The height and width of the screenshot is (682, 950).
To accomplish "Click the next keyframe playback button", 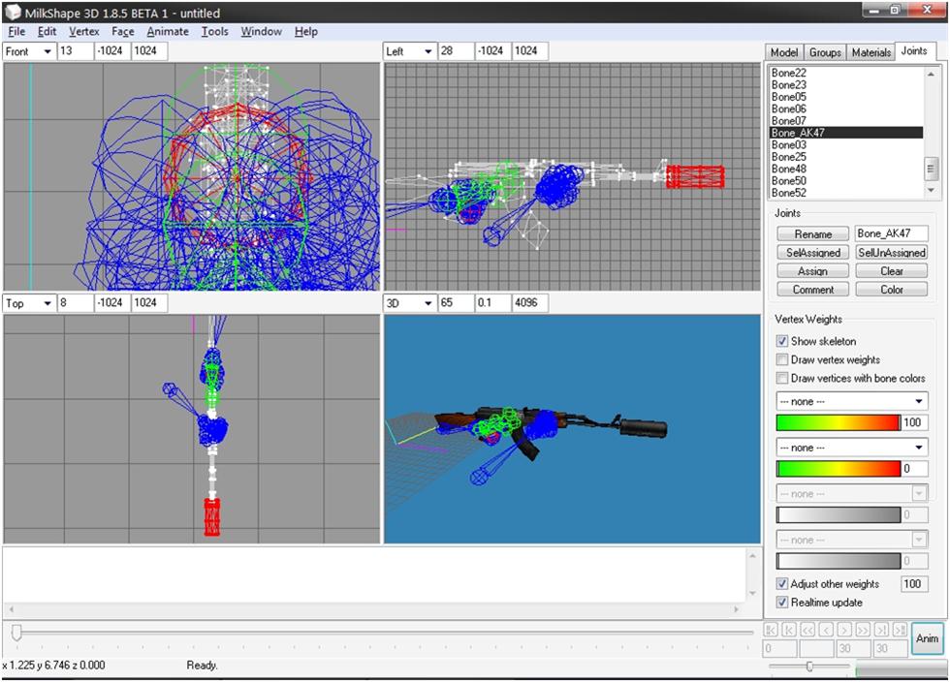I will (x=881, y=630).
